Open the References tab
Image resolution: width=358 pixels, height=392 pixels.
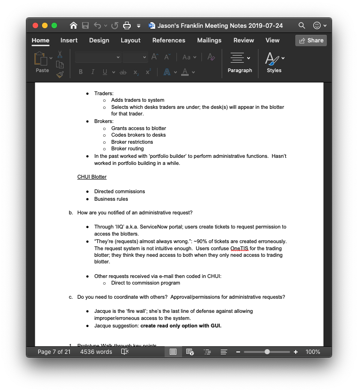168,41
